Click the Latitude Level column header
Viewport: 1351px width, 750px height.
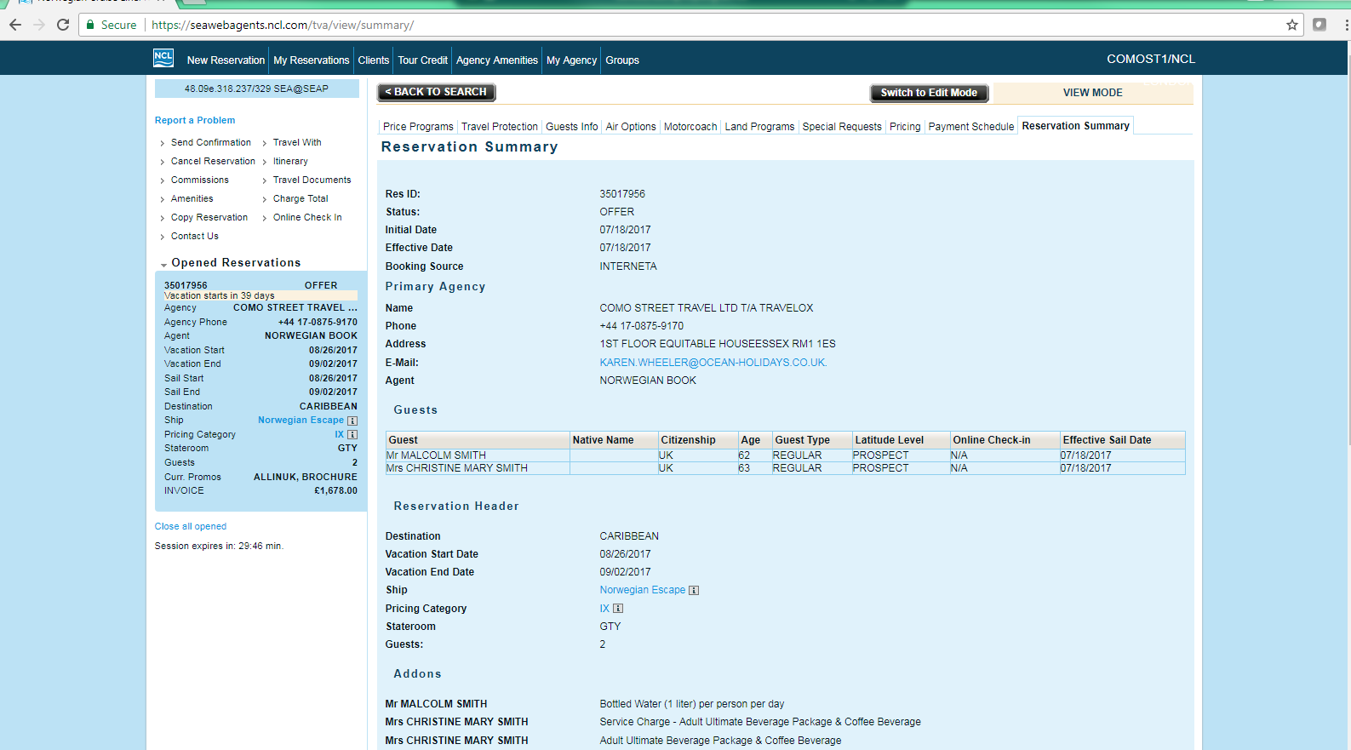click(x=902, y=440)
